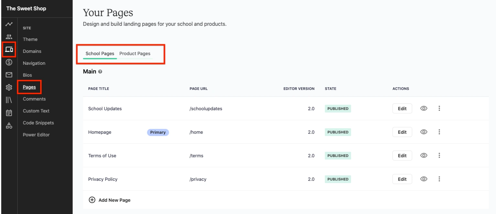Viewport: 496px width, 214px height.
Task: Open Navigation in the Site menu
Action: pyautogui.click(x=34, y=63)
